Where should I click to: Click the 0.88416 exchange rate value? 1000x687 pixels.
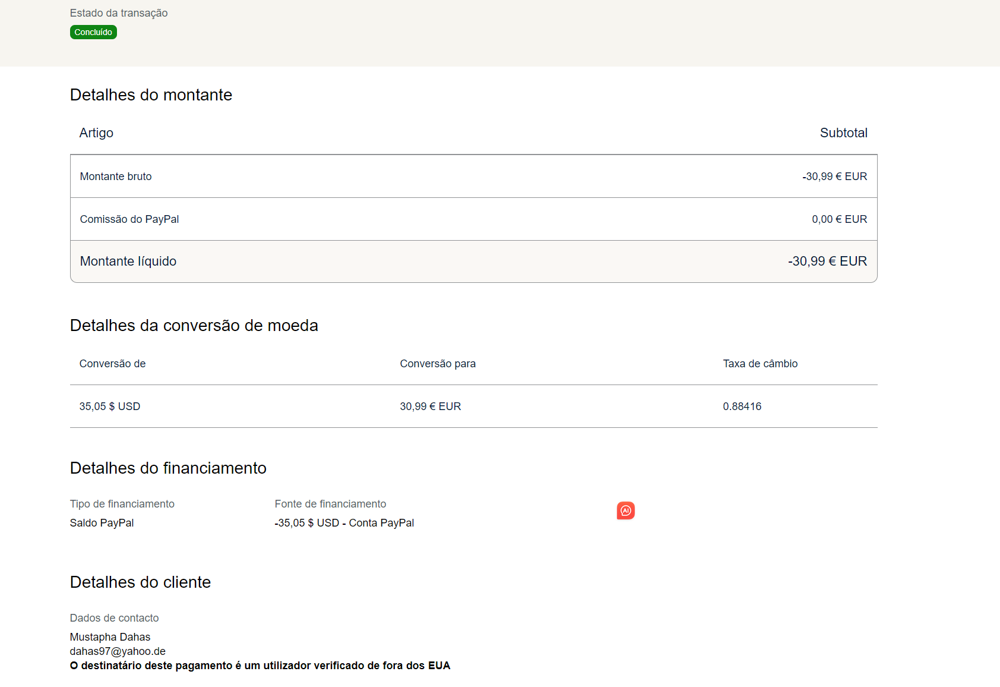click(x=742, y=406)
